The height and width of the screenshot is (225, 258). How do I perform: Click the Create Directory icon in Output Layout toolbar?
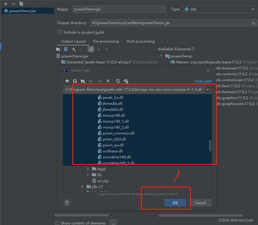coord(58,49)
